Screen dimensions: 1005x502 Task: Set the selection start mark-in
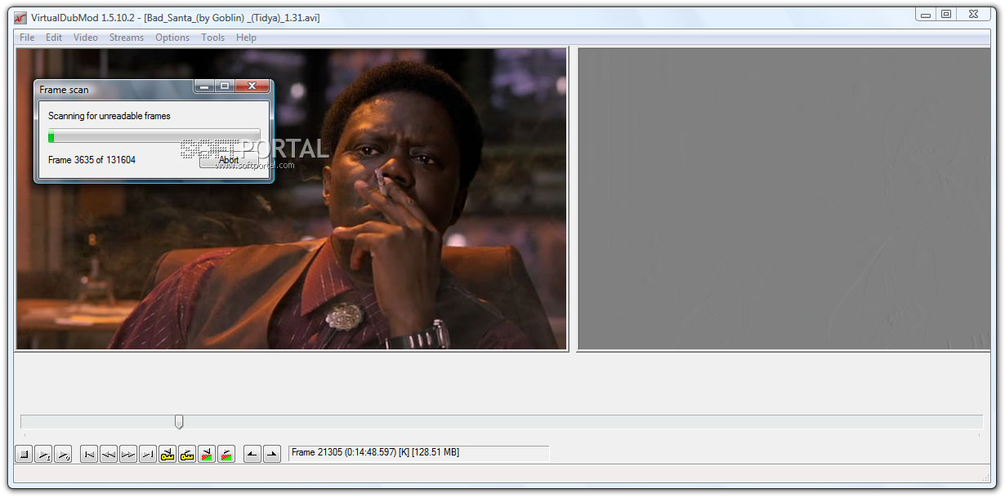pyautogui.click(x=252, y=455)
